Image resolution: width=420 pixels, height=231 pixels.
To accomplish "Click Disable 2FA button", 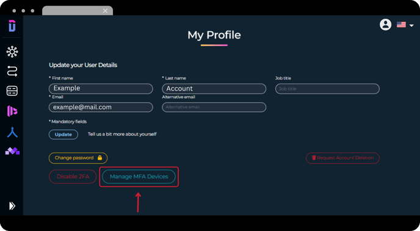I will 73,177.
